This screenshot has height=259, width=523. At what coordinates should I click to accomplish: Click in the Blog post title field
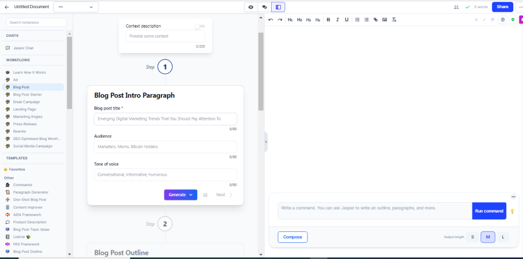[165, 119]
